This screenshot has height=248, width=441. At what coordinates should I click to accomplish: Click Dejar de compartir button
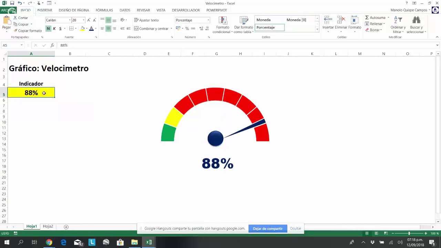tap(268, 228)
